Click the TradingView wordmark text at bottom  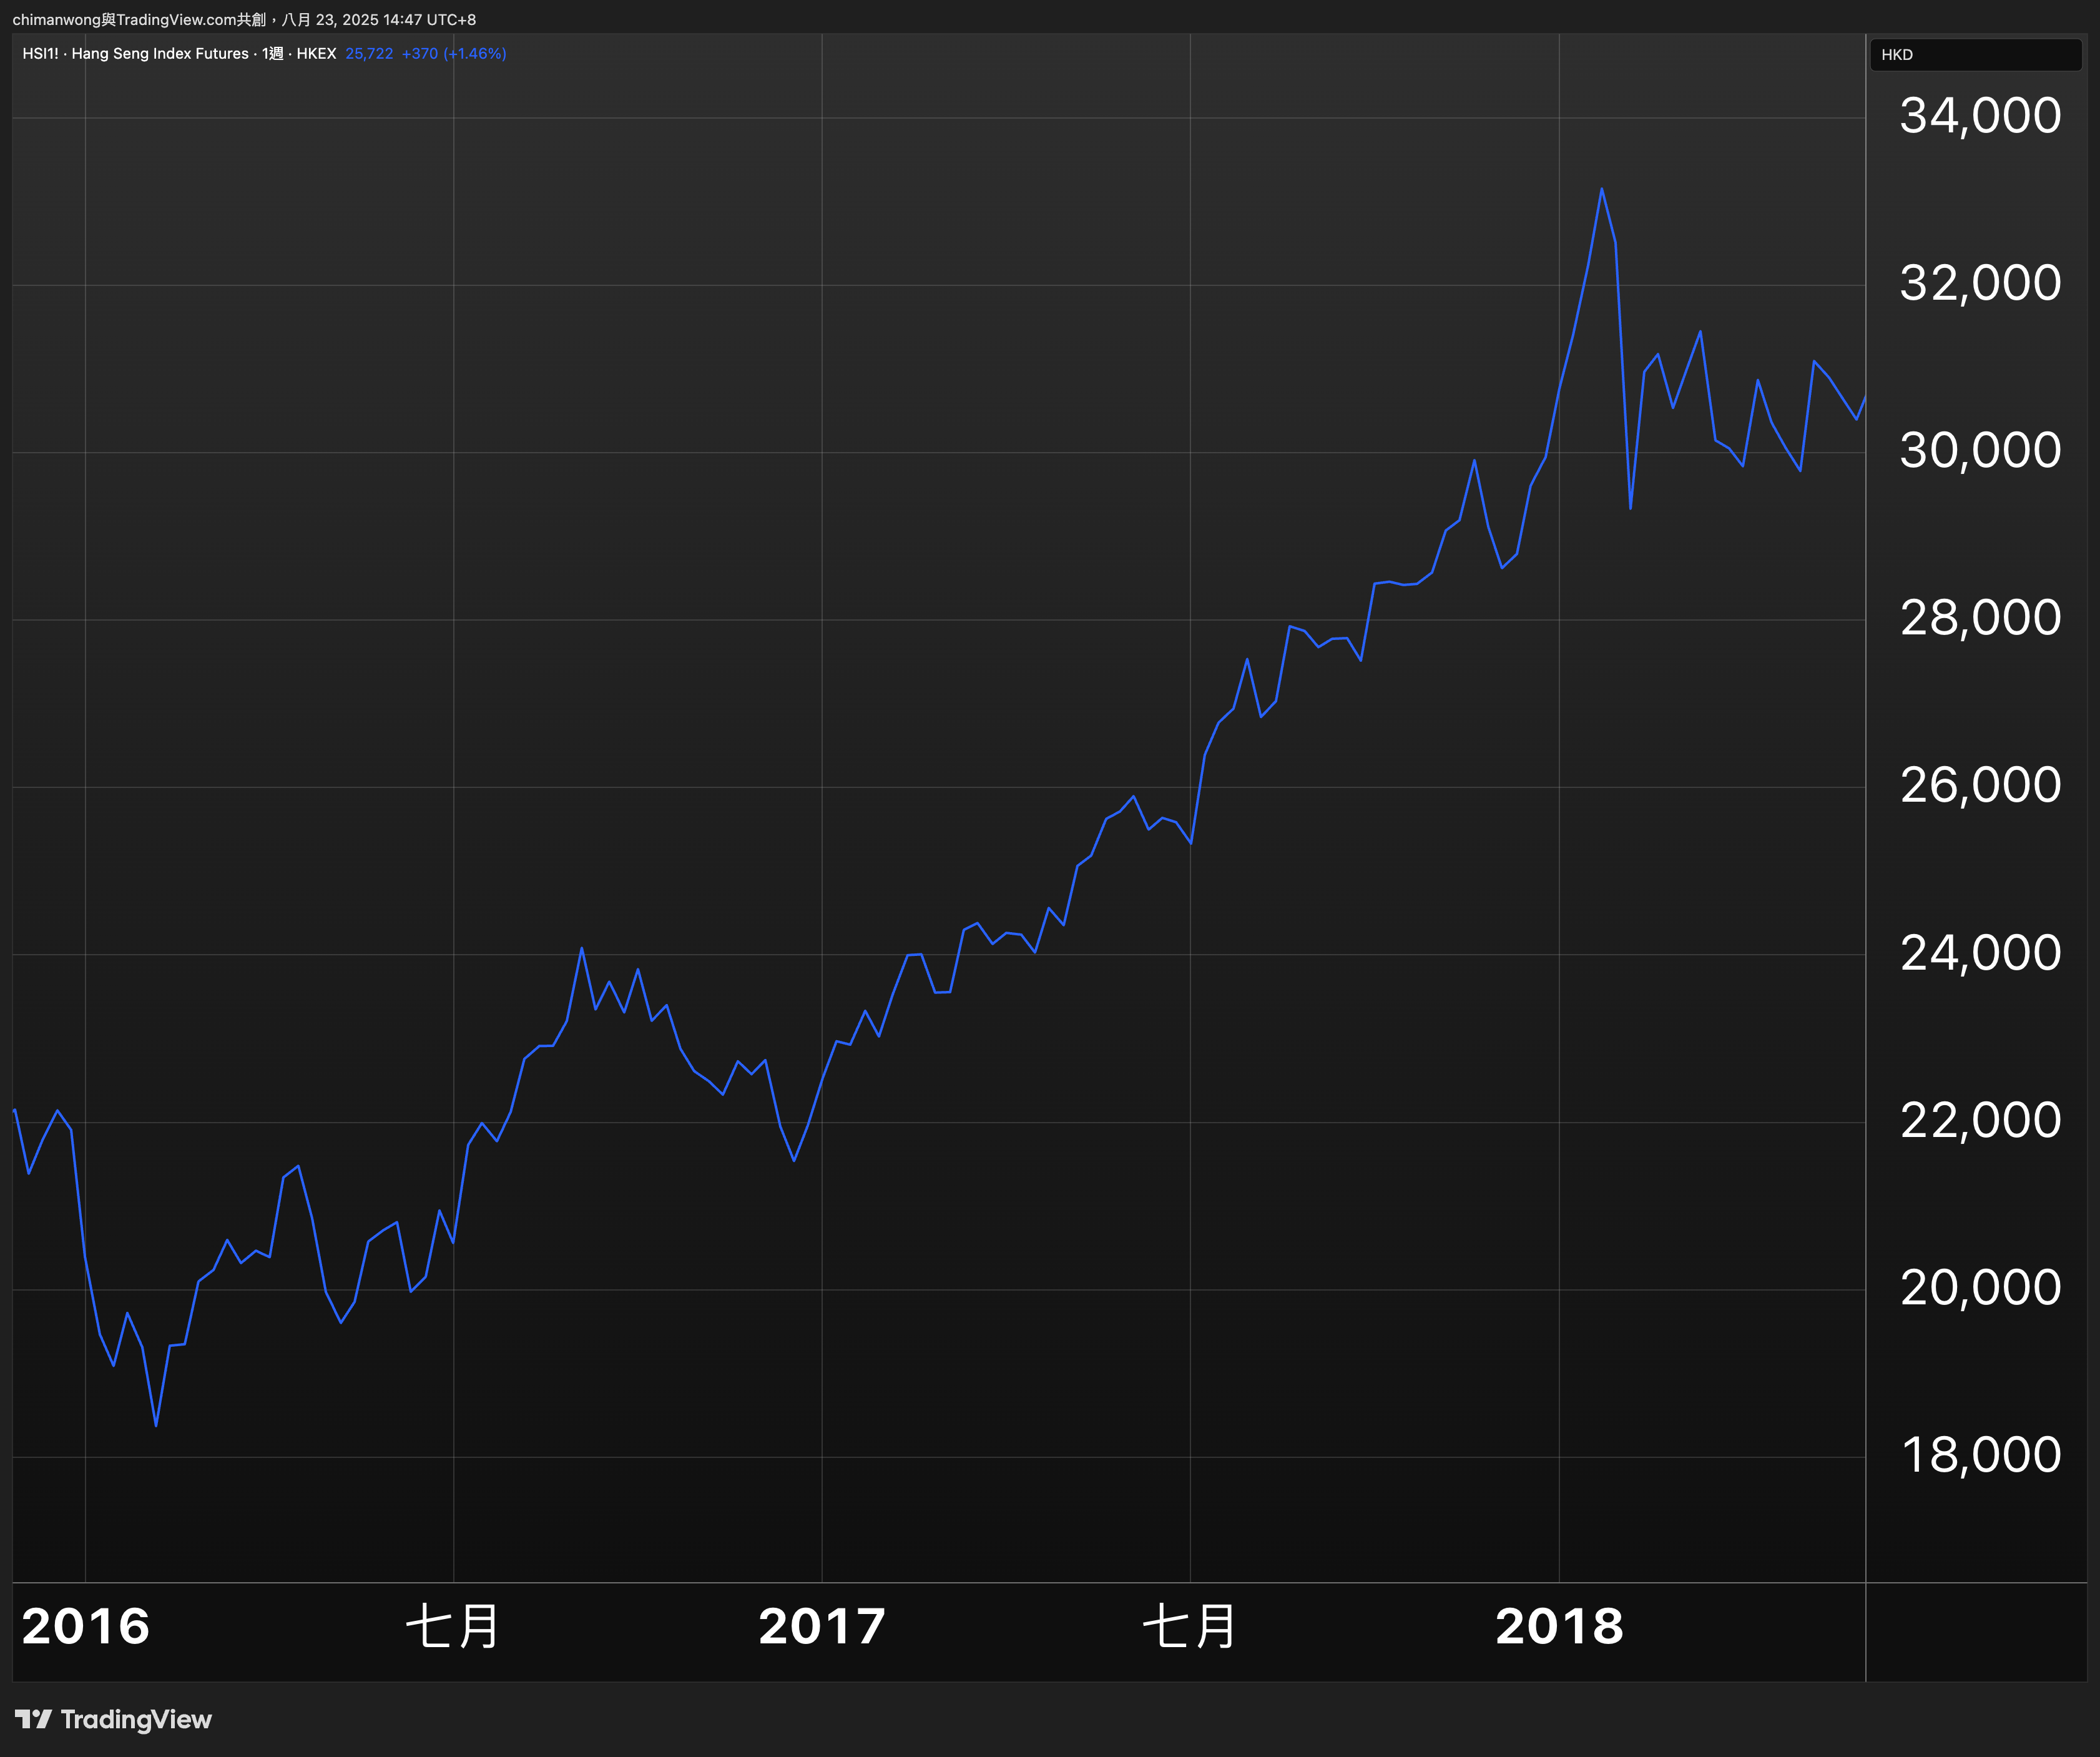[136, 1719]
